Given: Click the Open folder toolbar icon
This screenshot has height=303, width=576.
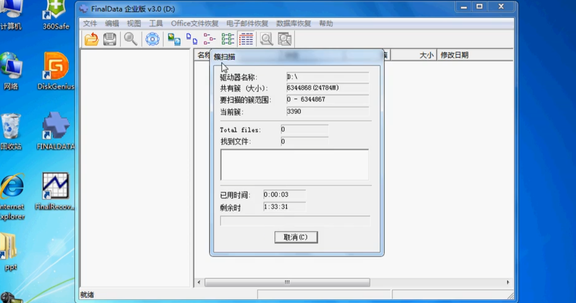Looking at the screenshot, I should pos(92,39).
